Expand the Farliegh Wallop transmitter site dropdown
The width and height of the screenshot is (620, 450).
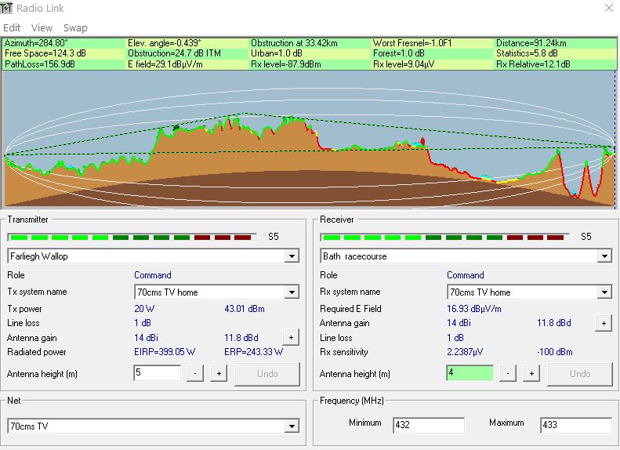click(x=292, y=256)
